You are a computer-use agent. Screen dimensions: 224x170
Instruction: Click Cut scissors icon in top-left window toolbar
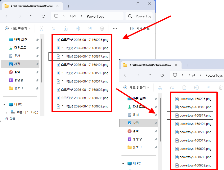tap(41, 29)
